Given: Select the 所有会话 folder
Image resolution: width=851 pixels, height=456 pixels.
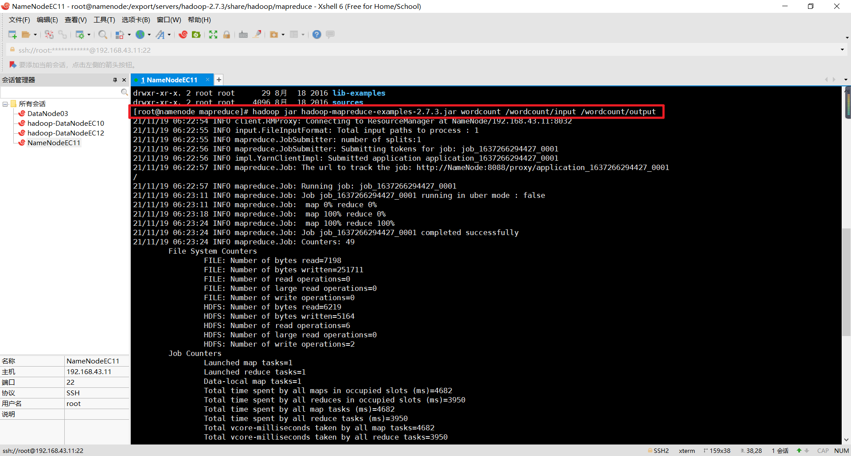Looking at the screenshot, I should click(x=32, y=104).
